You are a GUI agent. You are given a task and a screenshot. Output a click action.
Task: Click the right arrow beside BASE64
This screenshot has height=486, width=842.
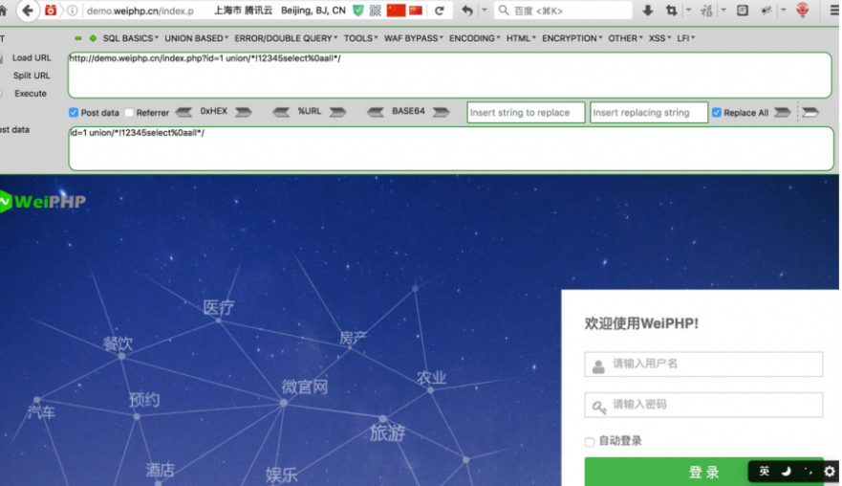coord(441,112)
